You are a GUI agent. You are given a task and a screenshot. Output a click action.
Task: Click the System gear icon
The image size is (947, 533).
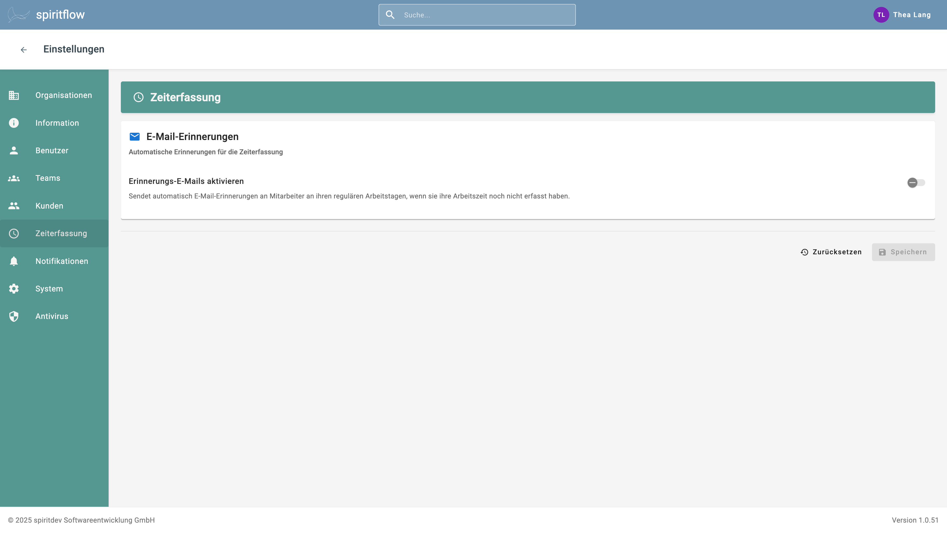[x=14, y=289]
